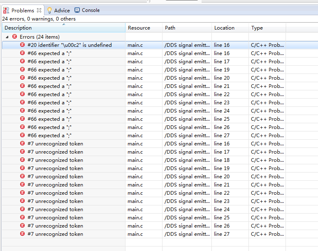The image size is (318, 251).
Task: Sort by the Path column header
Action: (x=187, y=28)
